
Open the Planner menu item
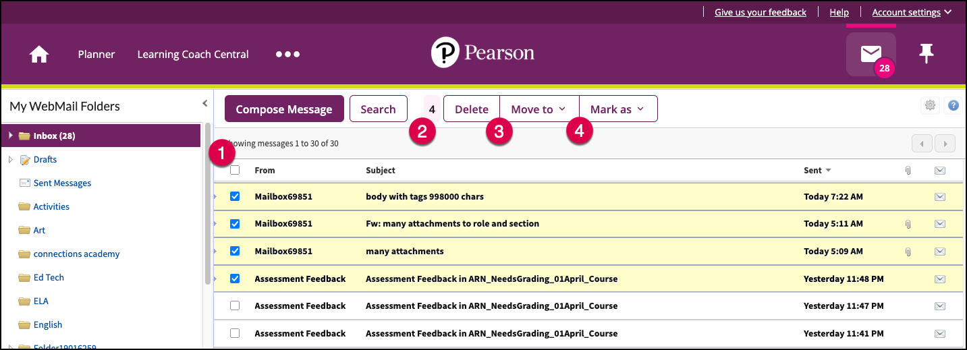pos(96,55)
